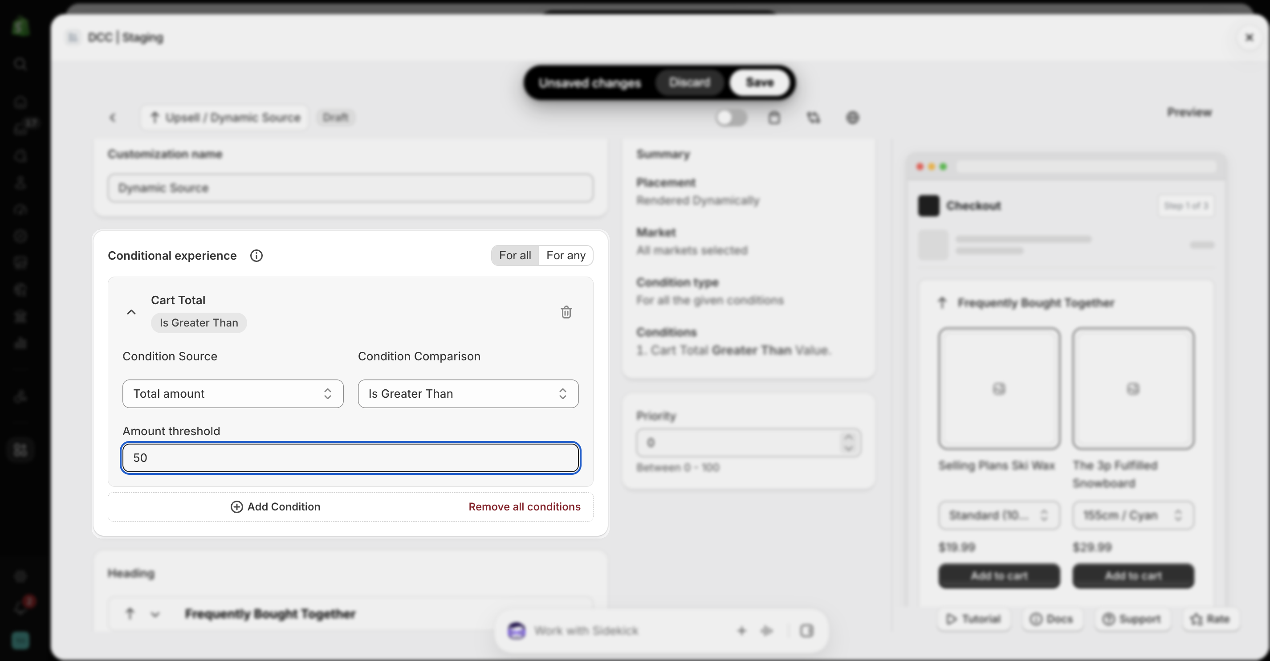Click the Priority stepper arrows
The image size is (1270, 661).
click(848, 442)
